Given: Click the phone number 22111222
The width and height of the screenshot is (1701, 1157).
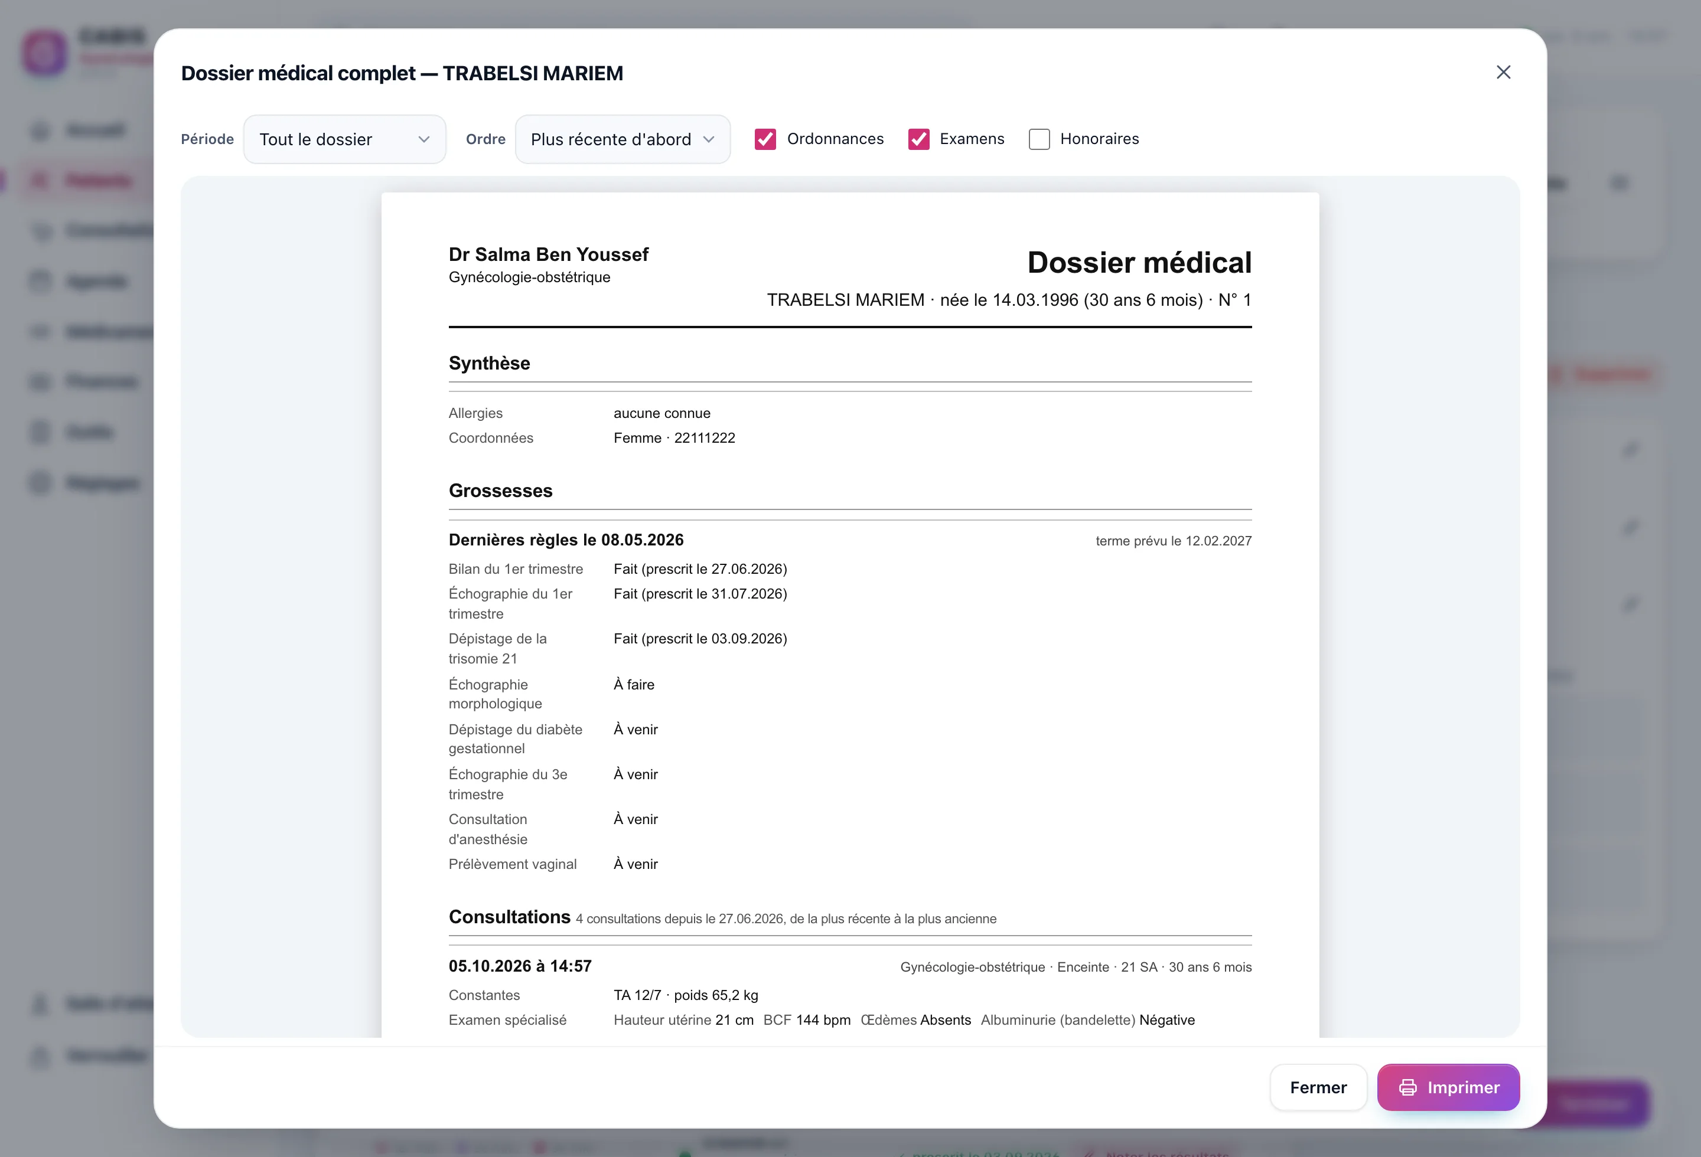Looking at the screenshot, I should click(x=704, y=438).
